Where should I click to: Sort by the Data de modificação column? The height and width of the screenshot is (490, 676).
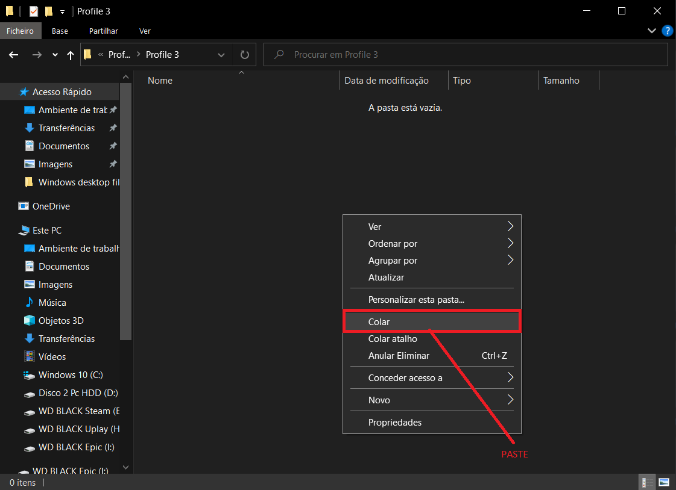(387, 81)
